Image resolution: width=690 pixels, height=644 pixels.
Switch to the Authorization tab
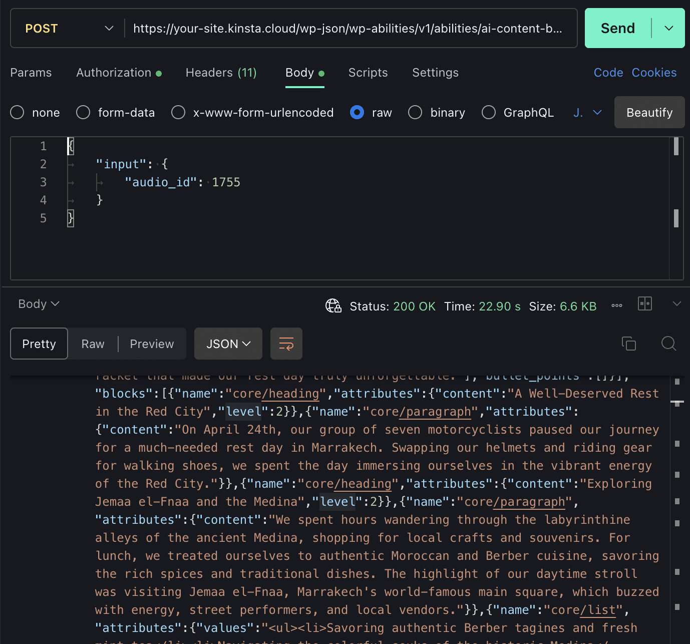click(x=119, y=73)
